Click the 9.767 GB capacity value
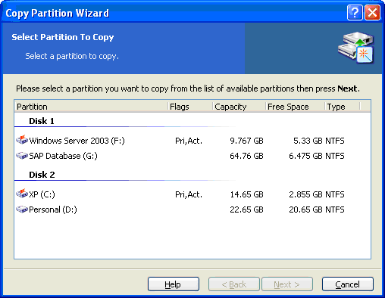Viewport: 385px width, 298px height. pos(246,141)
